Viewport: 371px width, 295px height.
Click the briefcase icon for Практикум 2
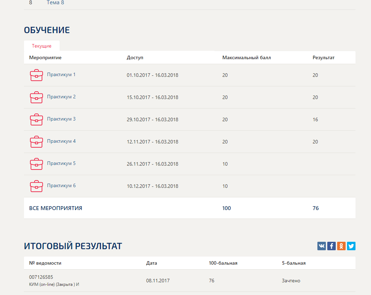pos(36,97)
